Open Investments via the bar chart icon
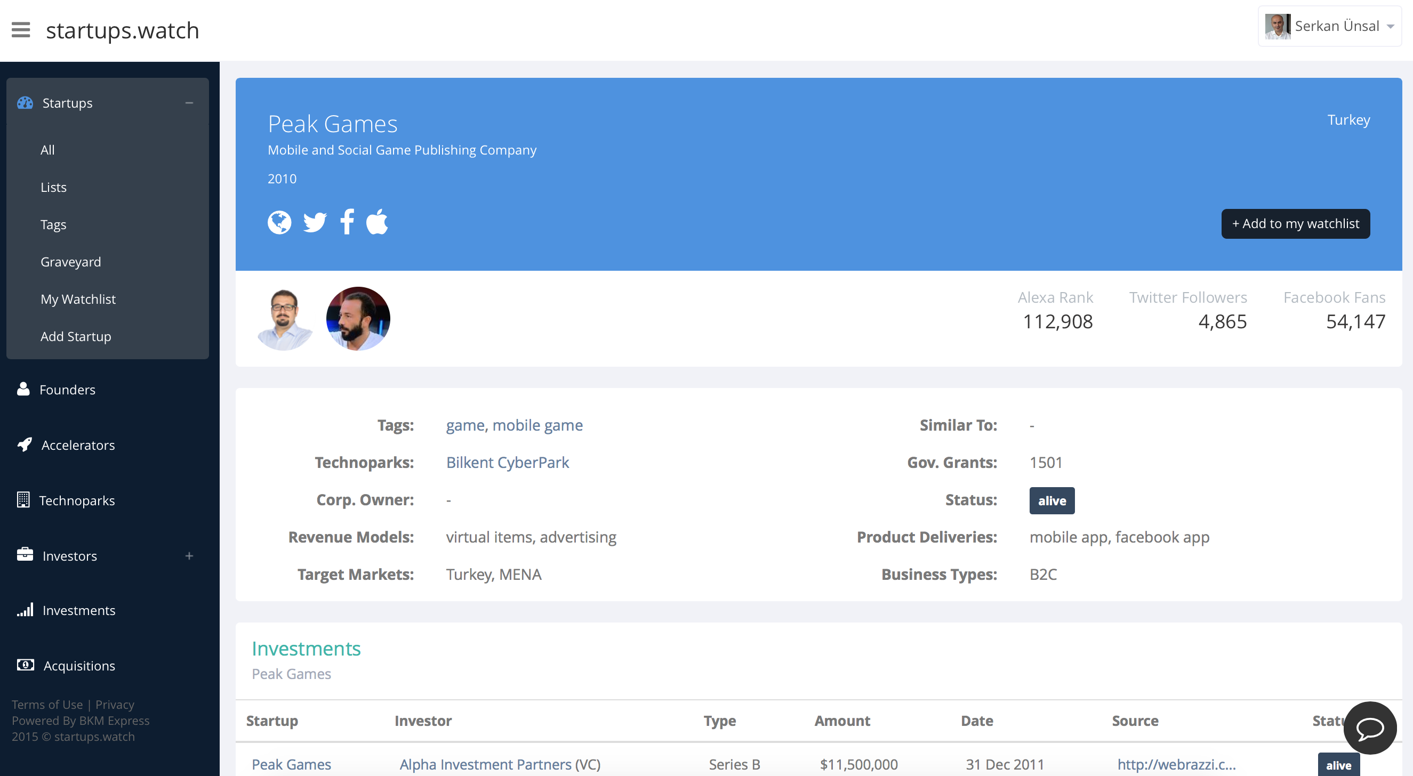Viewport: 1413px width, 776px height. point(25,610)
